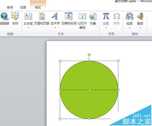Click the Equation (公式) pi icon
This screenshot has width=152, height=126.
pos(106,16)
